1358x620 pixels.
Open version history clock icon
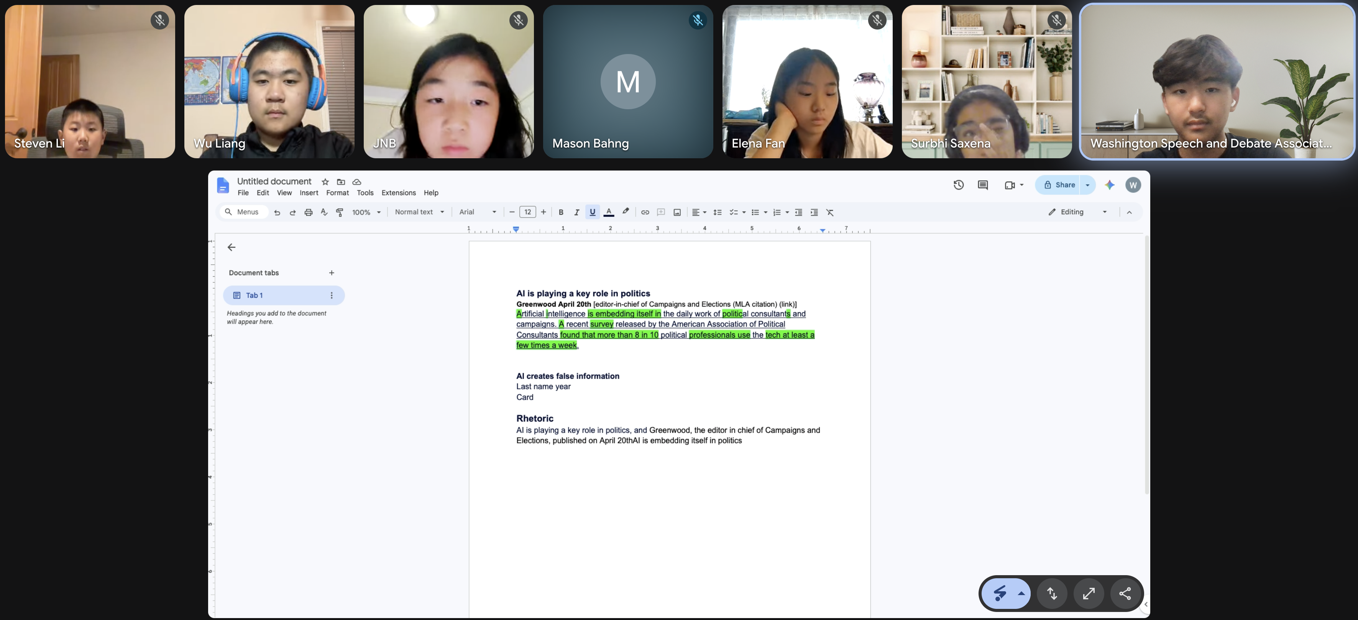(959, 185)
